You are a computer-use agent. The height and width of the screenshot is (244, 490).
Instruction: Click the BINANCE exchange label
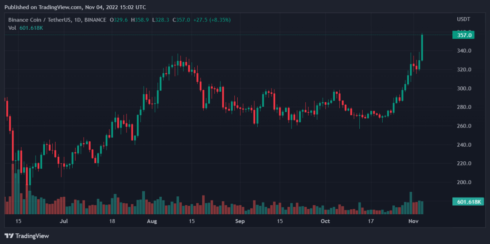94,20
